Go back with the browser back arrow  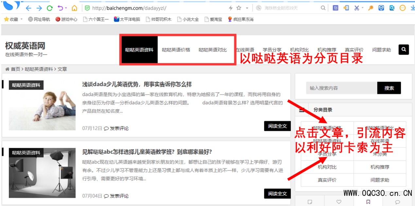point(28,8)
